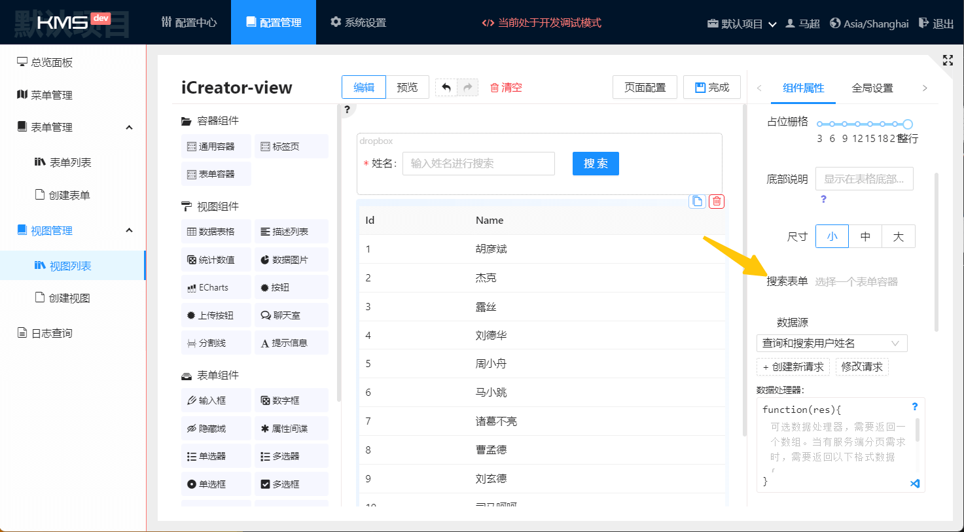The height and width of the screenshot is (532, 964).
Task: Click the red delete trash icon
Action: (x=717, y=202)
